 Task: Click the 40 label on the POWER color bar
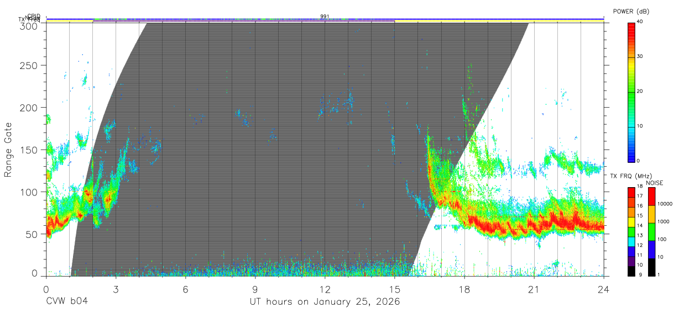coord(640,22)
